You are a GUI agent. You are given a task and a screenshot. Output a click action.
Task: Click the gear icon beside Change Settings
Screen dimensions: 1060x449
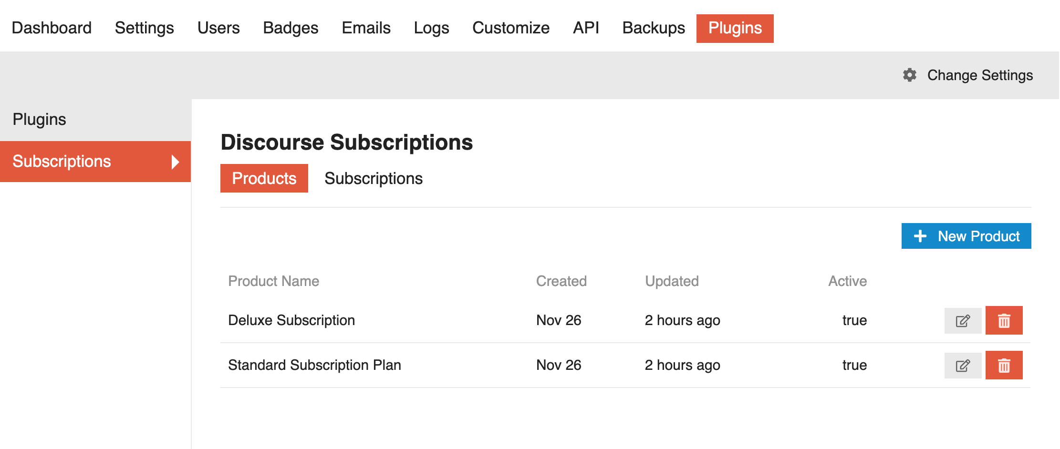pyautogui.click(x=910, y=75)
